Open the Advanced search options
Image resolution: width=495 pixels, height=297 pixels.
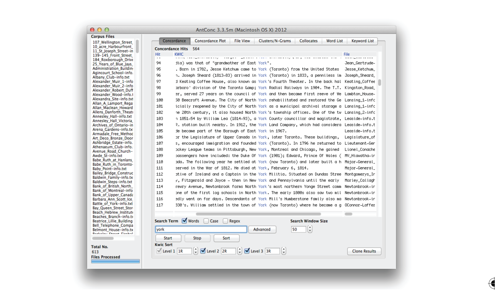pos(262,229)
